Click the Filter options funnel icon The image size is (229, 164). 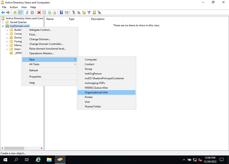(x=89, y=13)
